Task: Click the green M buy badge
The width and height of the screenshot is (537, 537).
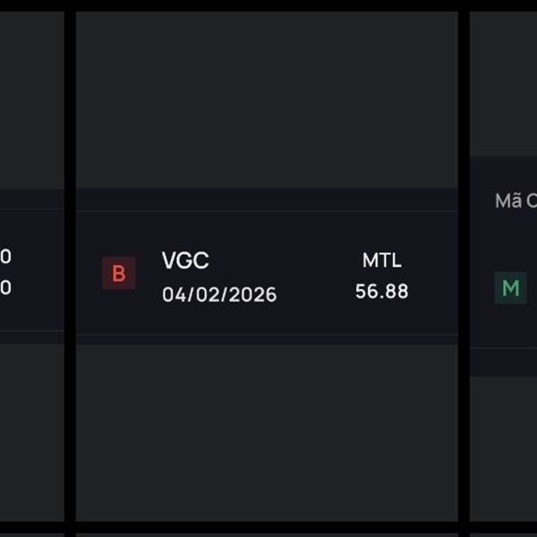Action: pos(510,288)
